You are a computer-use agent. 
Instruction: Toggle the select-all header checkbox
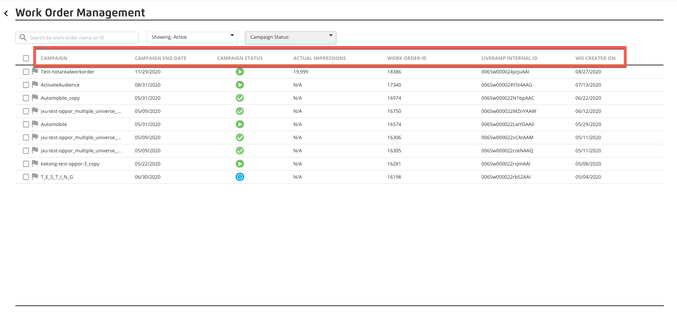26,58
